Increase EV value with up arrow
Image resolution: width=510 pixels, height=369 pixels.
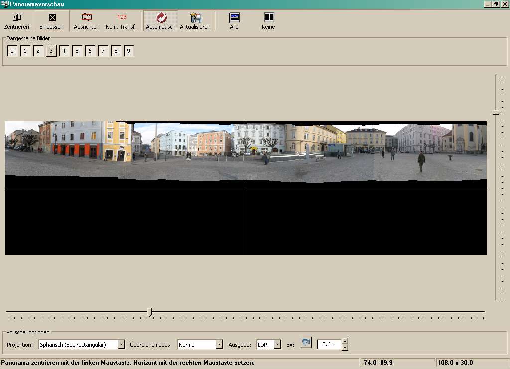[x=345, y=341]
